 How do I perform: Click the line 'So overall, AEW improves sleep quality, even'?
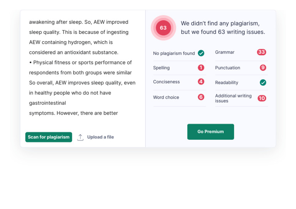[x=82, y=83]
